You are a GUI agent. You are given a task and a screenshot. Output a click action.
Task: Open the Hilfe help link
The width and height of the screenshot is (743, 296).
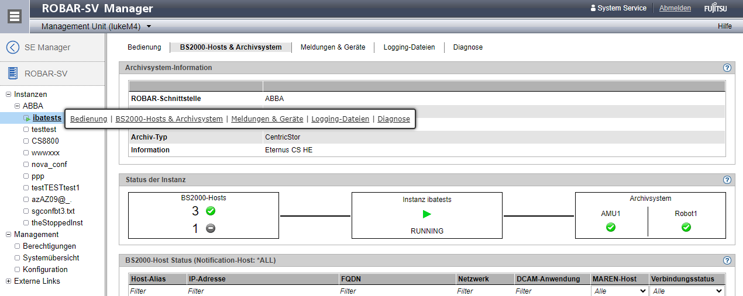[725, 26]
